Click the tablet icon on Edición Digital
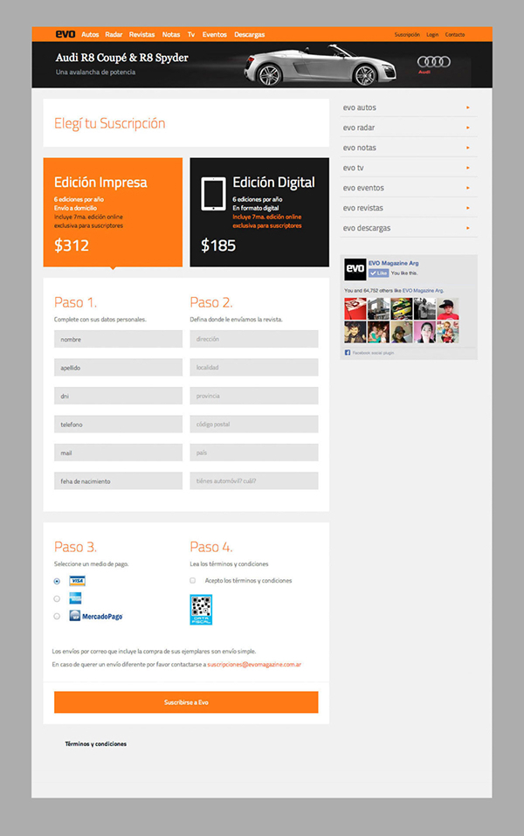Screen dimensions: 524x836 pyautogui.click(x=213, y=194)
